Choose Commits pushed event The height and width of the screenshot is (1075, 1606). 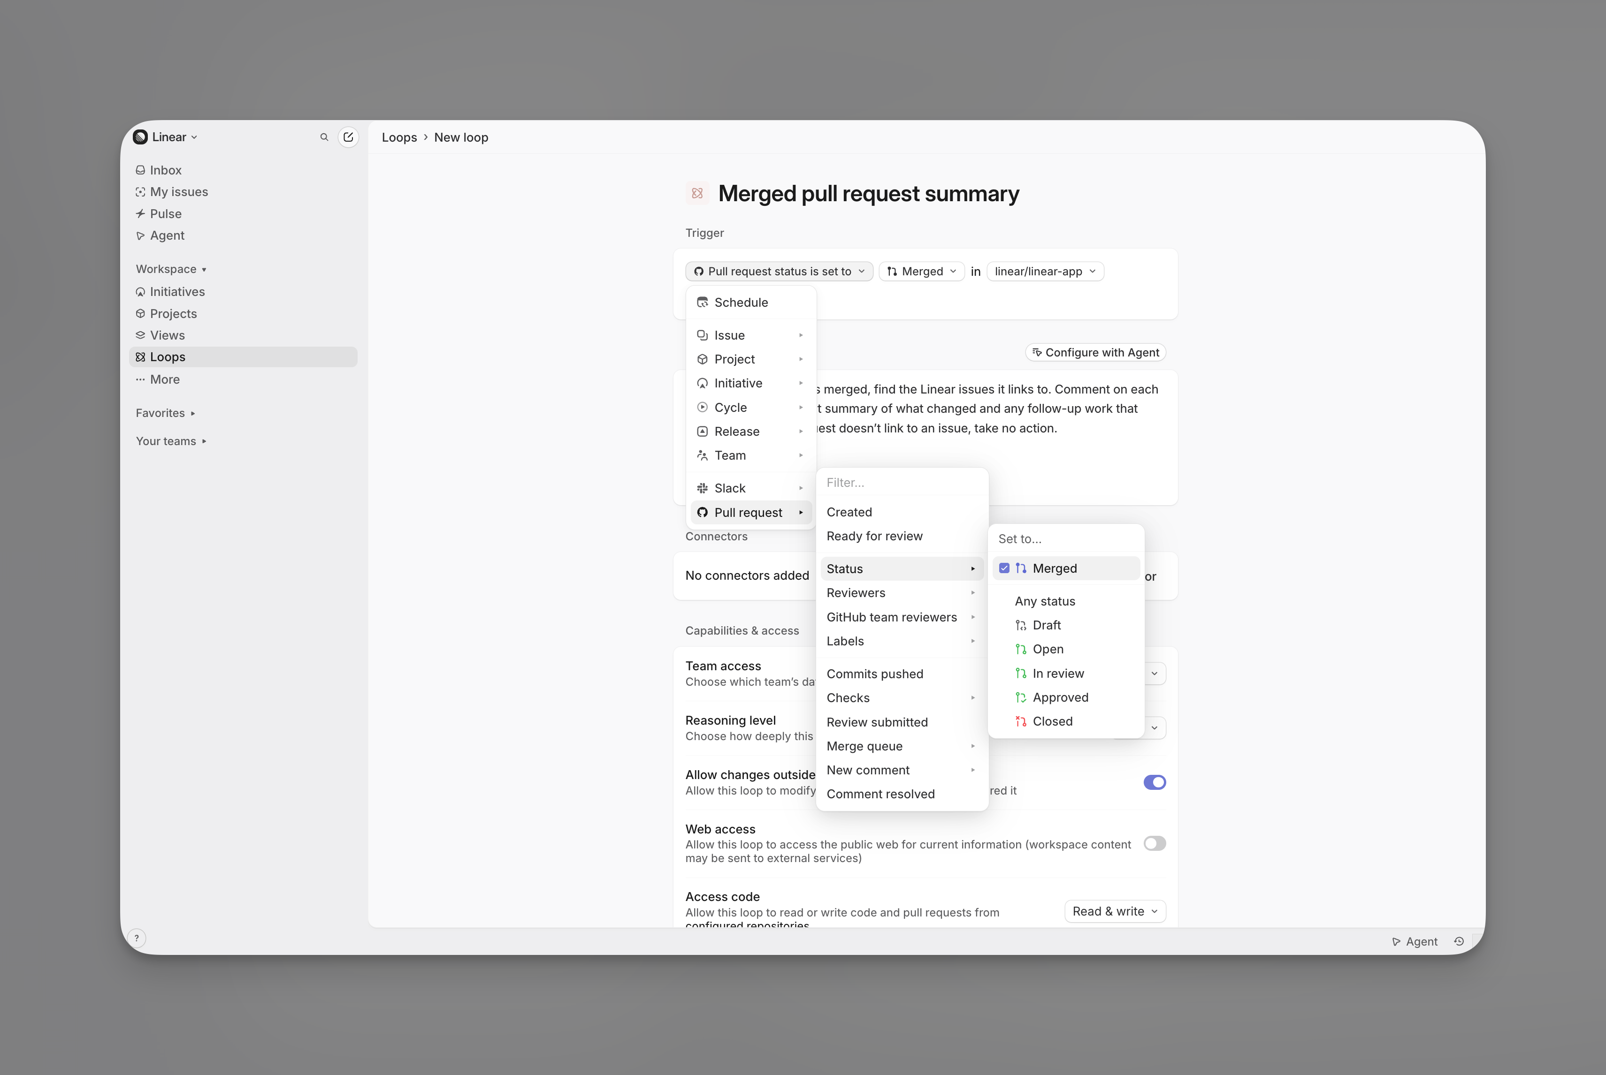(x=902, y=674)
